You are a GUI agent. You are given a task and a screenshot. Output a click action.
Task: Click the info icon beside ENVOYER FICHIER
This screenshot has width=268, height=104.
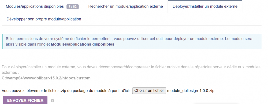53,101
